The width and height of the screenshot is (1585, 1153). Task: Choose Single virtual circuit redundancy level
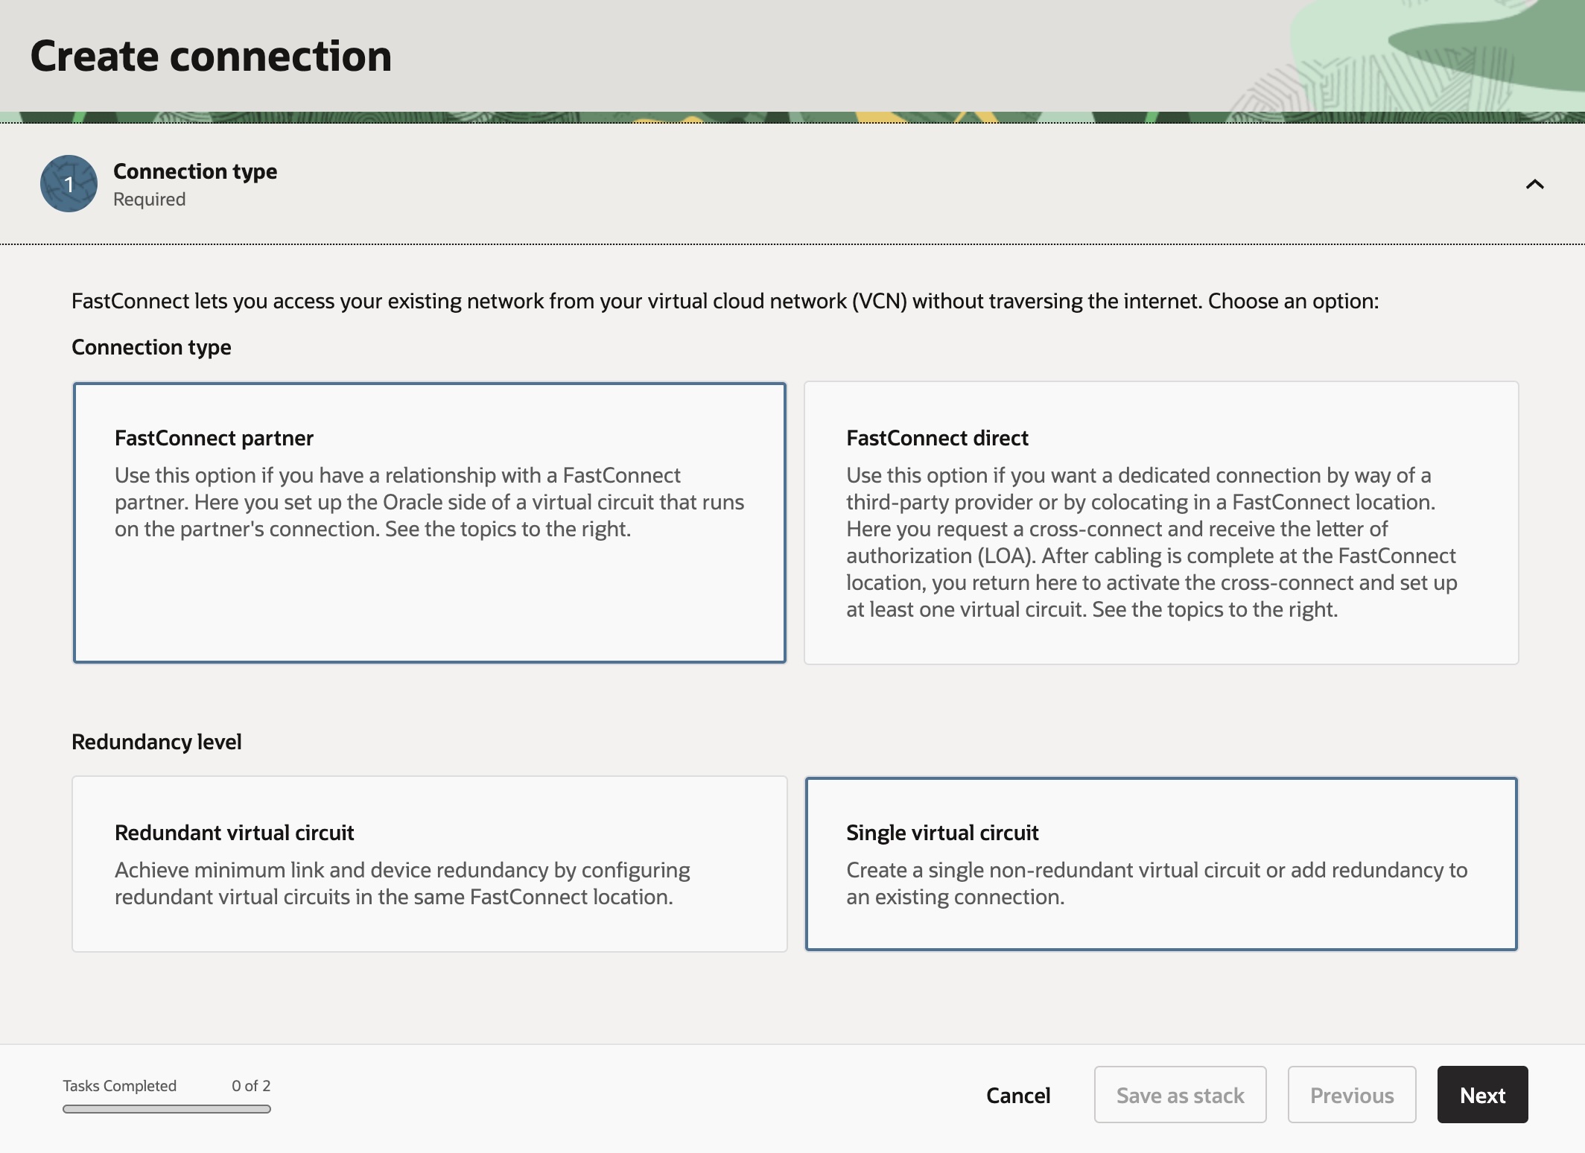[x=1160, y=864]
